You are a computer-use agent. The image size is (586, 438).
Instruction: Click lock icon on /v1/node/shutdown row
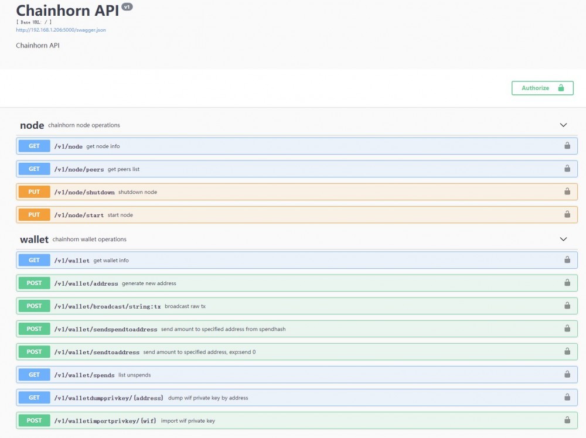coord(567,191)
